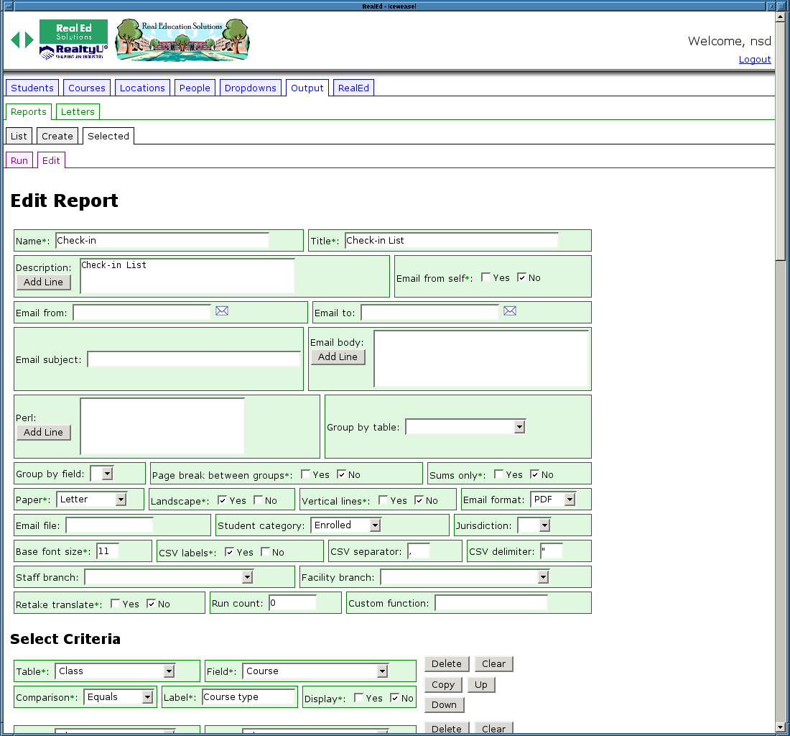
Task: Check Yes for Email from self
Action: 486,277
